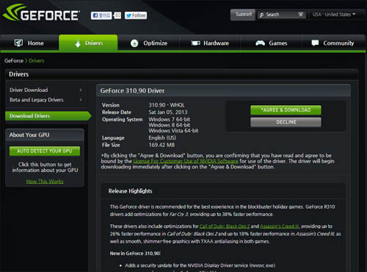Click the GeForce logo
367x272 pixels.
(41, 13)
